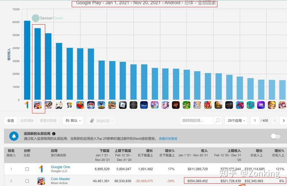Open the Google LLC publisher link
The height and width of the screenshot is (186, 287).
tap(59, 171)
